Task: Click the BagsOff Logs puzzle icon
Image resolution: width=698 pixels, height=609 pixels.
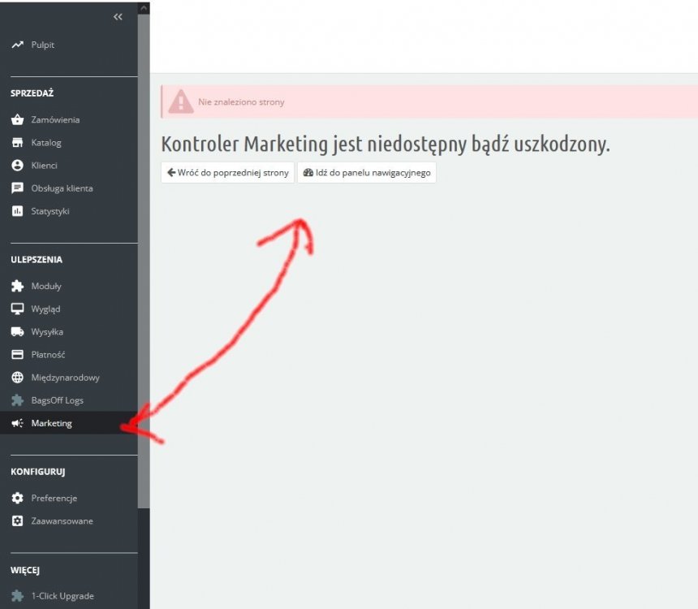Action: click(17, 400)
